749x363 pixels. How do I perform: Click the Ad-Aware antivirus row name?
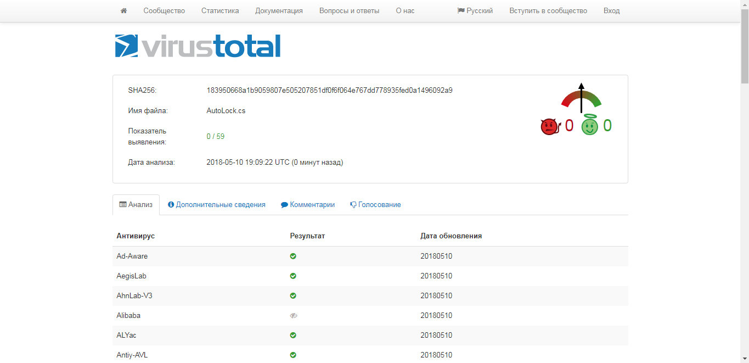pos(132,256)
